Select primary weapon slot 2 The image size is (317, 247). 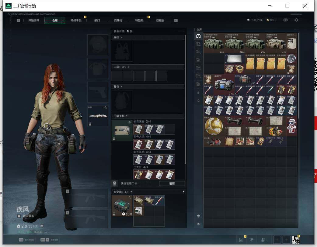pos(86,219)
